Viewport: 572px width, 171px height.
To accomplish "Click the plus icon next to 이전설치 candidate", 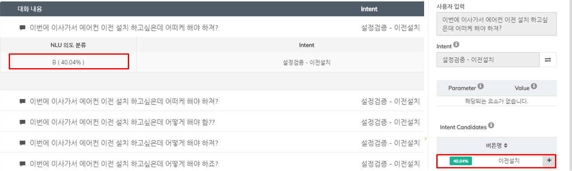I will pyautogui.click(x=549, y=161).
